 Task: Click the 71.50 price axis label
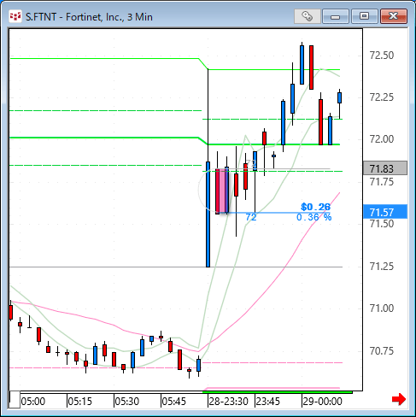pos(382,224)
